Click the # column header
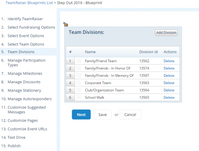This screenshot has height=151, width=199. 70,52
